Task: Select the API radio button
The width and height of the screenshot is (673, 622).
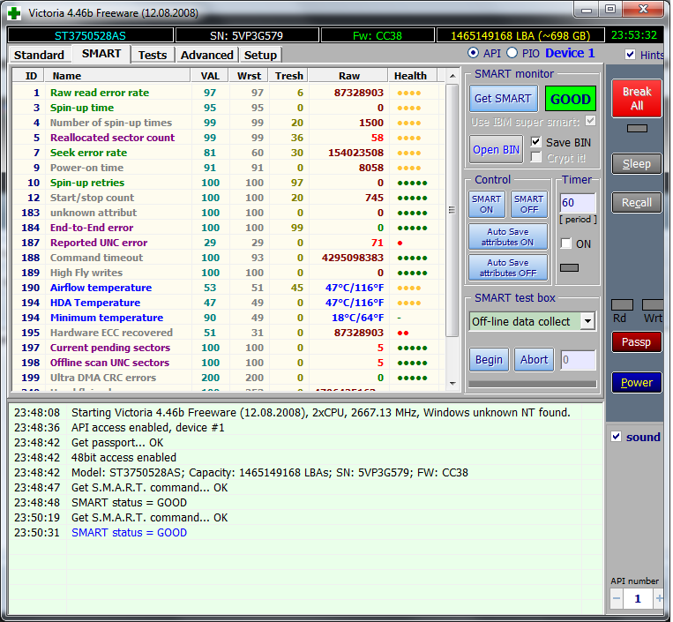Action: (473, 53)
